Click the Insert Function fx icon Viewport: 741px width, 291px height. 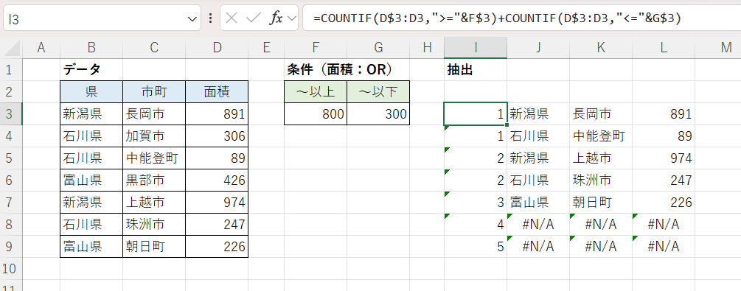(276, 18)
